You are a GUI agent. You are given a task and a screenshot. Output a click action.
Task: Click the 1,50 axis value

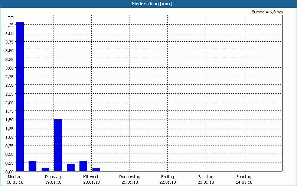point(10,120)
